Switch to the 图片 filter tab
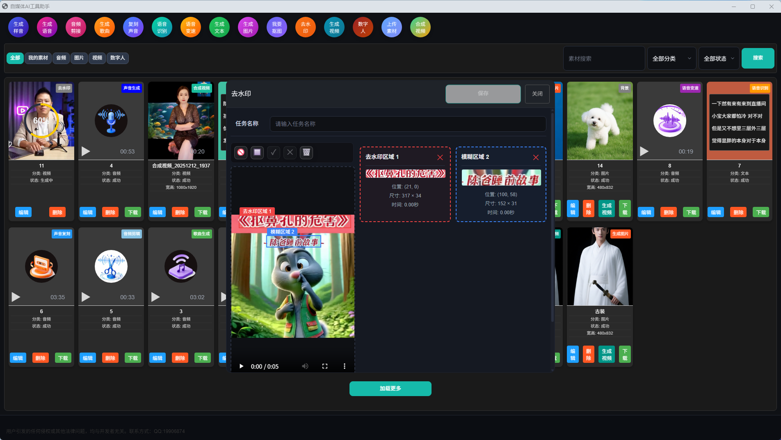781x440 pixels. (x=79, y=58)
